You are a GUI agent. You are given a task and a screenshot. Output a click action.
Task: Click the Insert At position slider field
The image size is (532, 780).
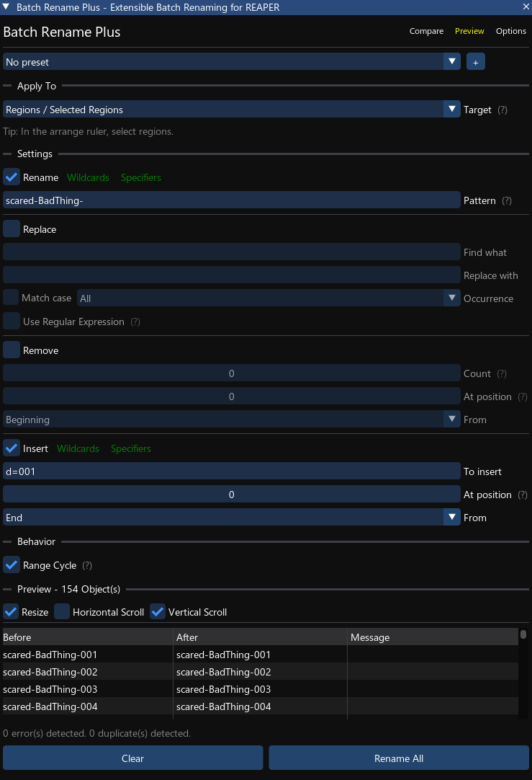232,495
